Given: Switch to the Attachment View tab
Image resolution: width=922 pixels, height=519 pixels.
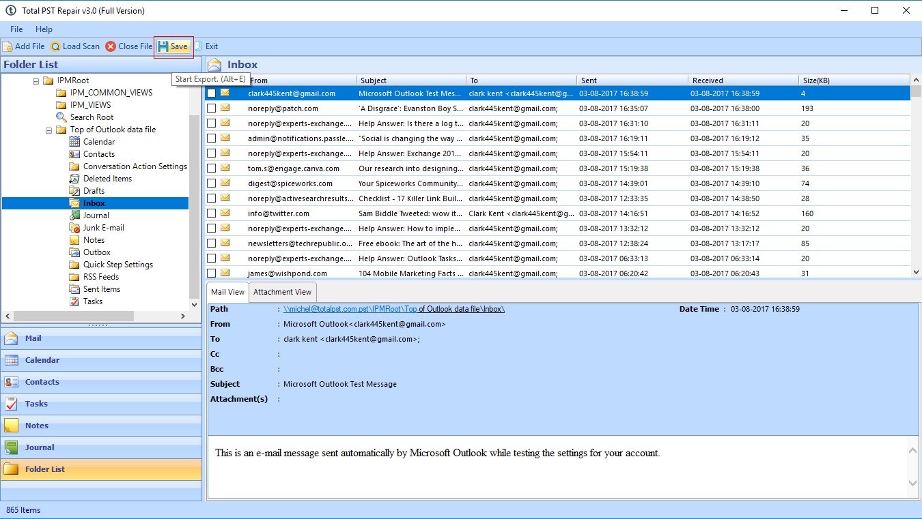Looking at the screenshot, I should point(282,292).
